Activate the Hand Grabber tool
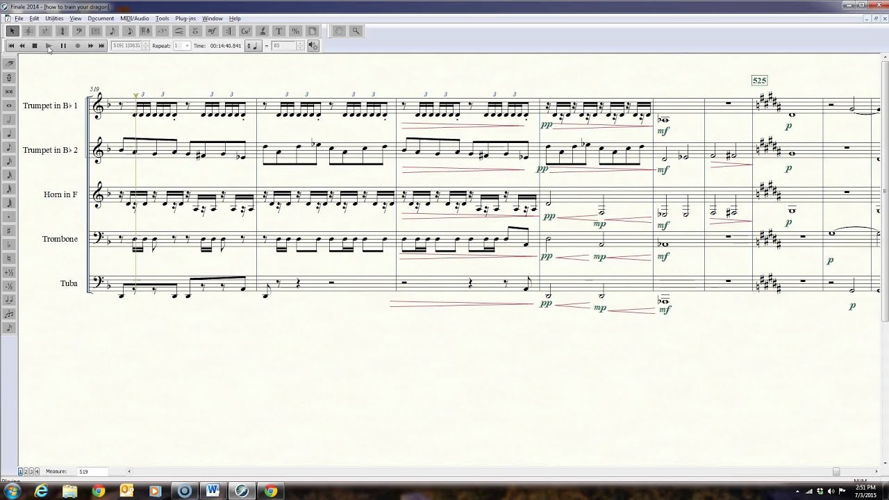Image resolution: width=889 pixels, height=500 pixels. [339, 31]
